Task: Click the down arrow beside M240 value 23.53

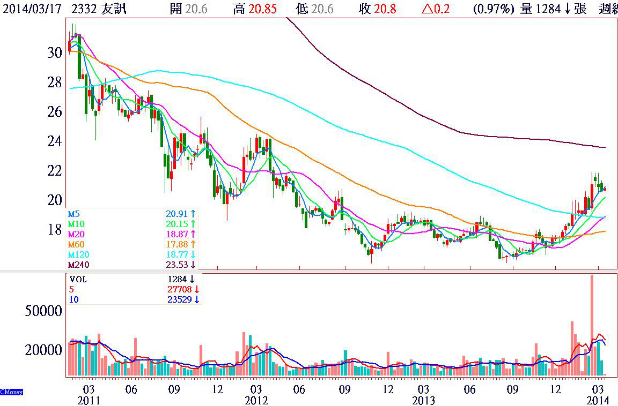Action: pos(193,265)
